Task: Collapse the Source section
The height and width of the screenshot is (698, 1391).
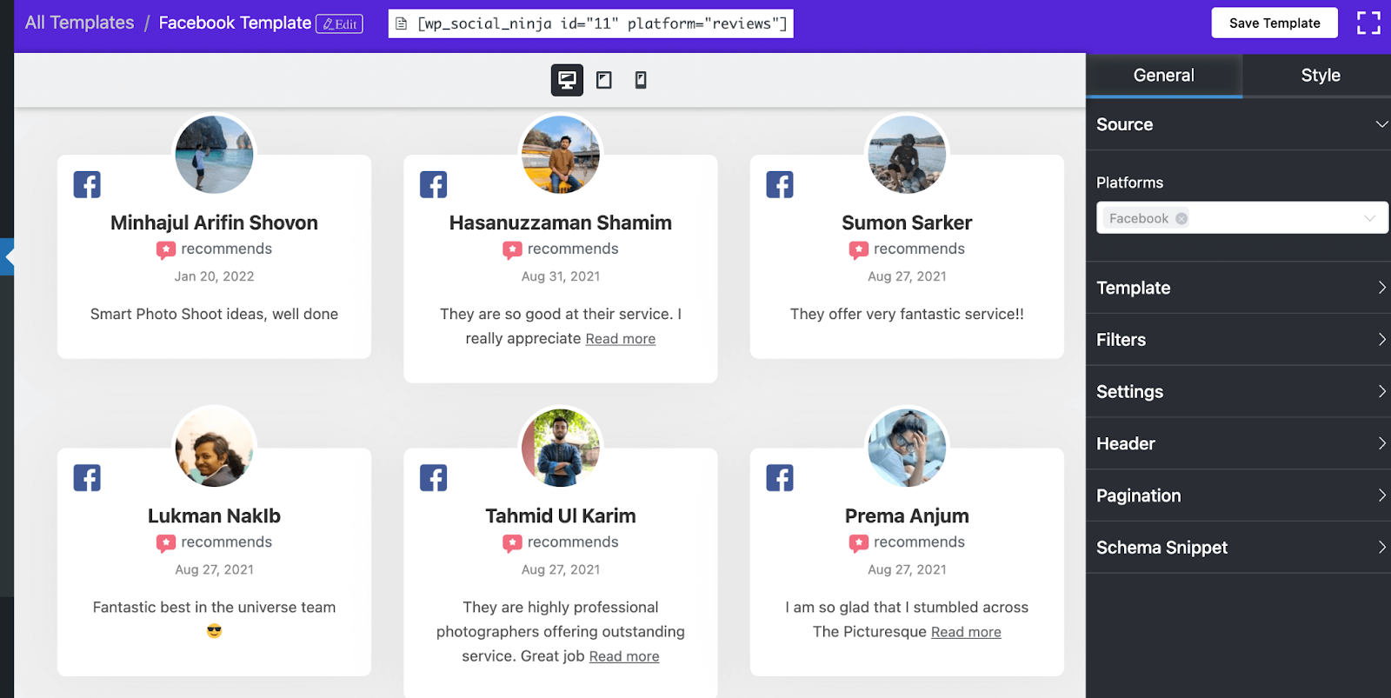Action: 1238,124
